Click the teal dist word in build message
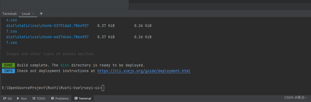This screenshot has width=311, height=102. point(65,65)
